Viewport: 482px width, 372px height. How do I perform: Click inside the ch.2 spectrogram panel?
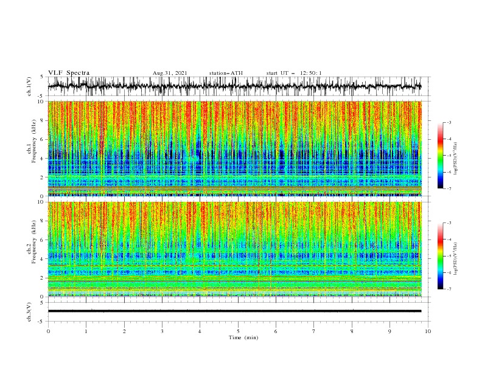tap(234, 249)
